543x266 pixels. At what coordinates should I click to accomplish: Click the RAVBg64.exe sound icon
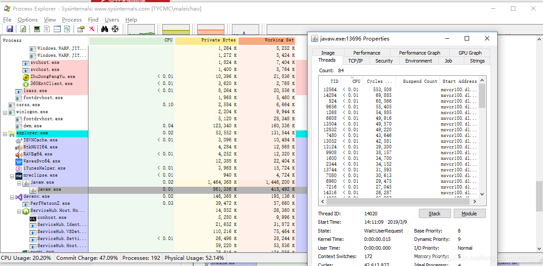pyautogui.click(x=19, y=154)
